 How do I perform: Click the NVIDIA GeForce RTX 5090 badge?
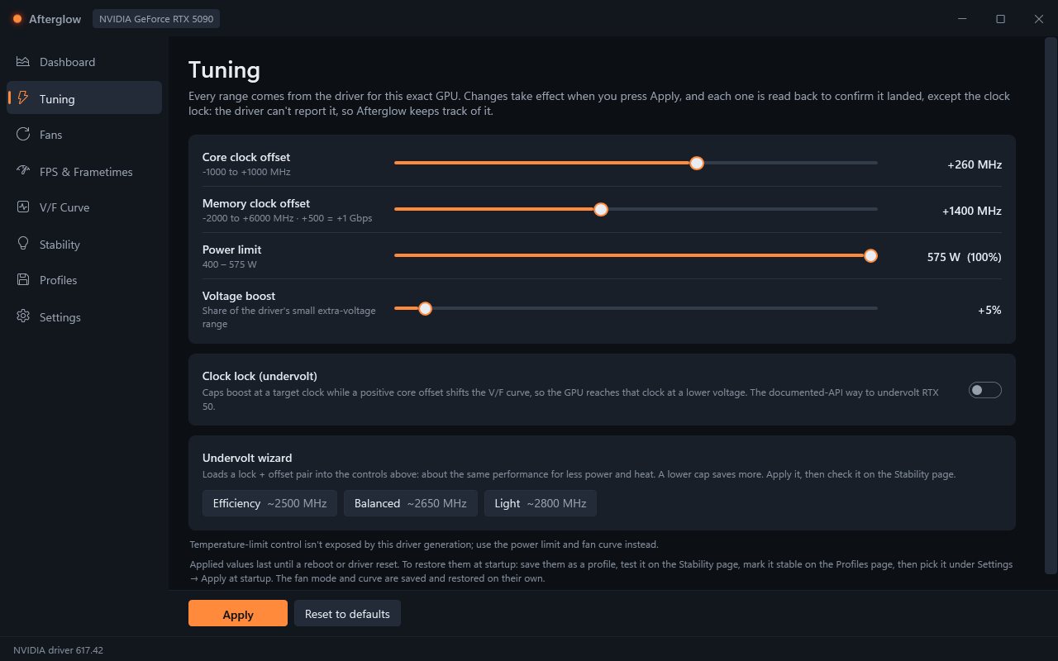pyautogui.click(x=156, y=19)
